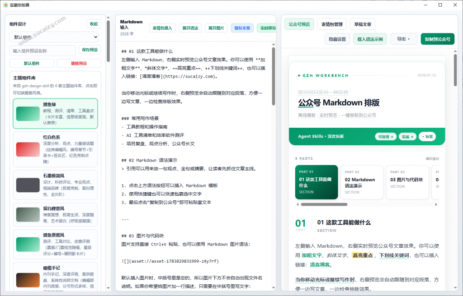The width and height of the screenshot is (463, 296).
Task: Select the 橄榄手记 theme card
Action: [55, 277]
